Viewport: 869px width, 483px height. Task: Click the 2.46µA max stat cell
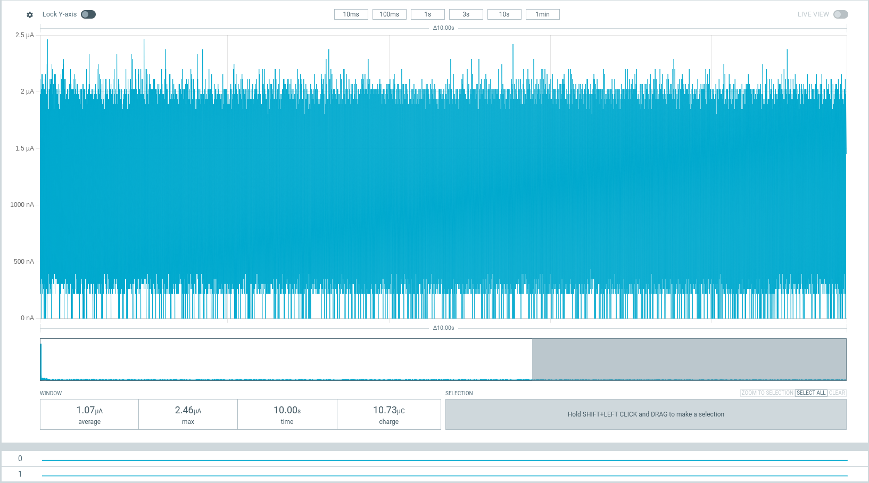pyautogui.click(x=188, y=414)
